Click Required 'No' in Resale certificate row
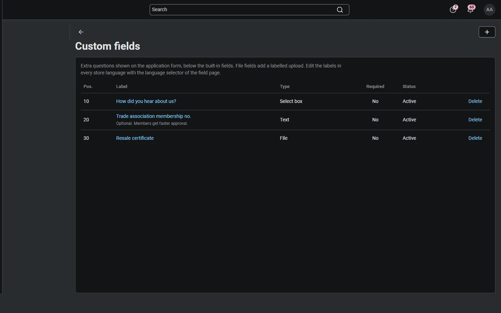 (x=375, y=138)
